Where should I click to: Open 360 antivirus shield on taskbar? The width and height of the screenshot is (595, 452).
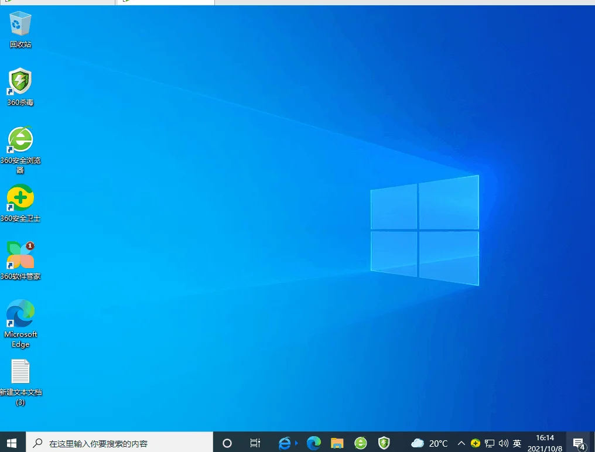coord(384,443)
